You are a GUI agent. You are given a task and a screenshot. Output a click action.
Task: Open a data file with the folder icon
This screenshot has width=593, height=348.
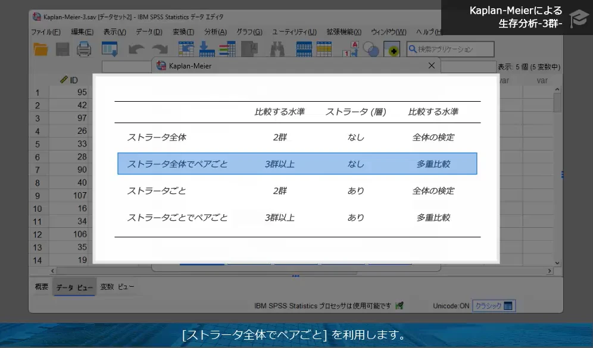40,49
